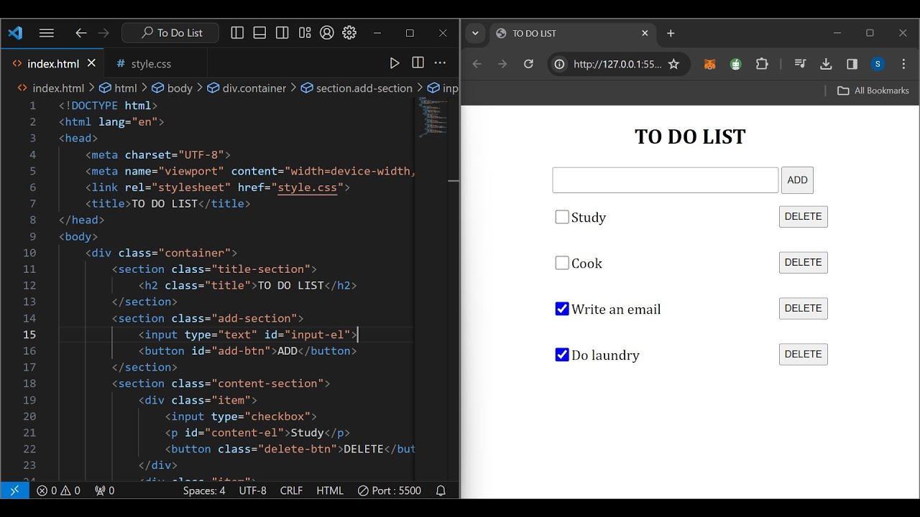Check the Cook checkbox
Image resolution: width=920 pixels, height=517 pixels.
click(x=562, y=263)
